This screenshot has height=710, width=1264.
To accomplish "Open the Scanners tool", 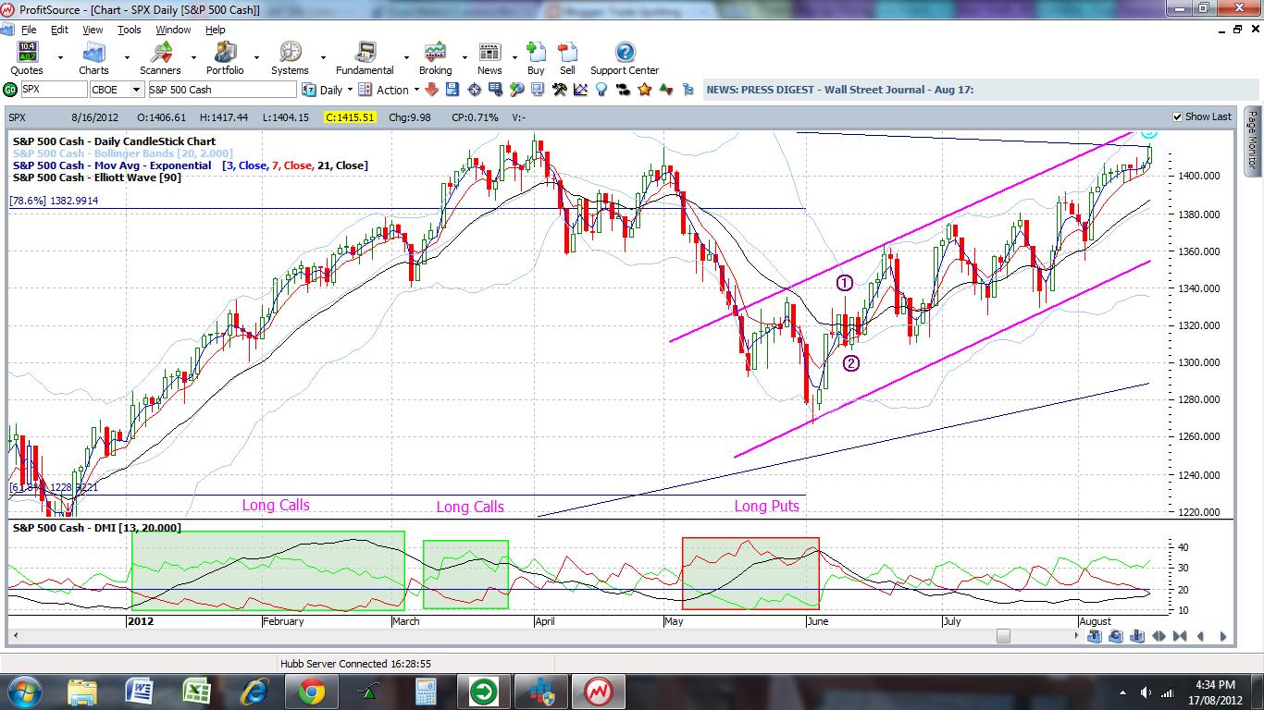I will click(160, 58).
